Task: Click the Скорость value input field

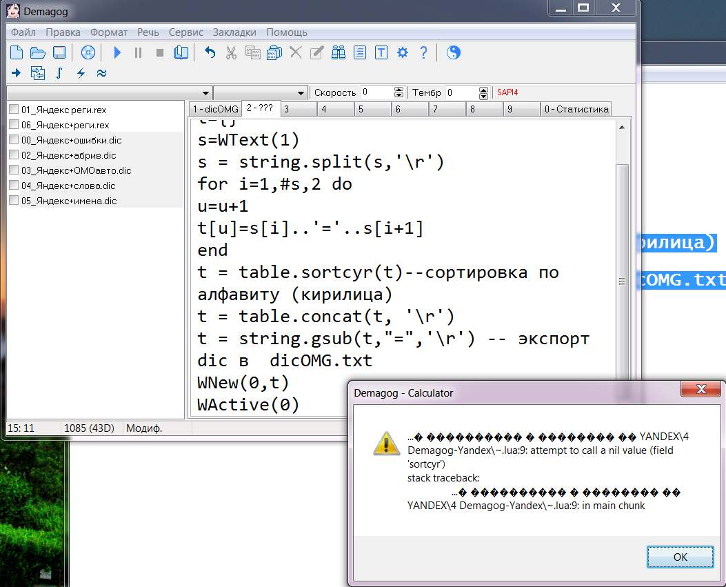Action: click(x=377, y=92)
